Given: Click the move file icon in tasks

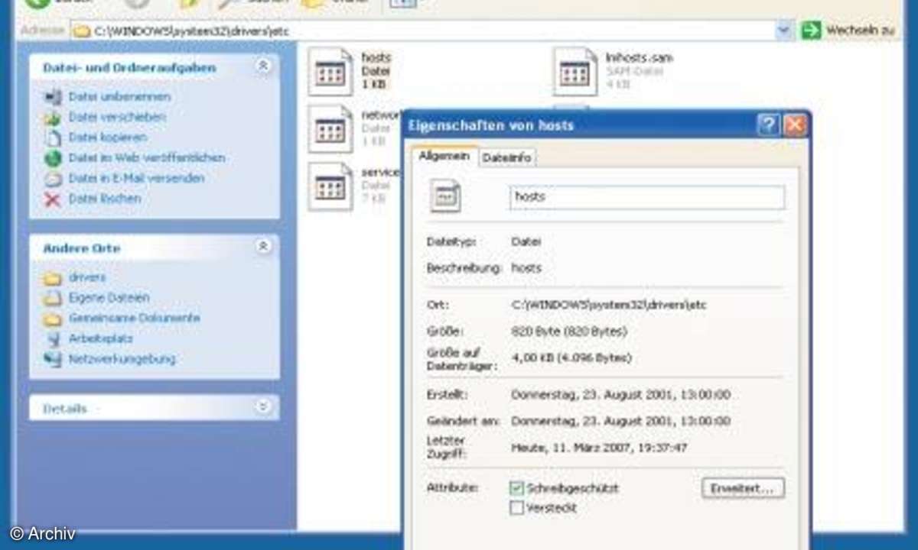Looking at the screenshot, I should tap(52, 118).
